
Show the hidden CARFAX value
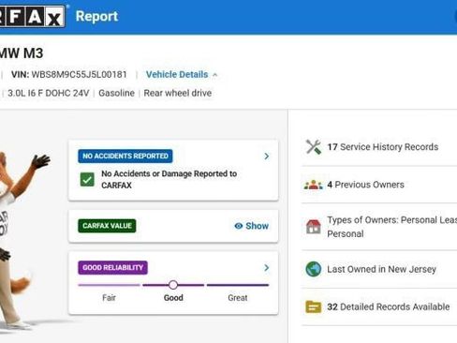pos(252,226)
